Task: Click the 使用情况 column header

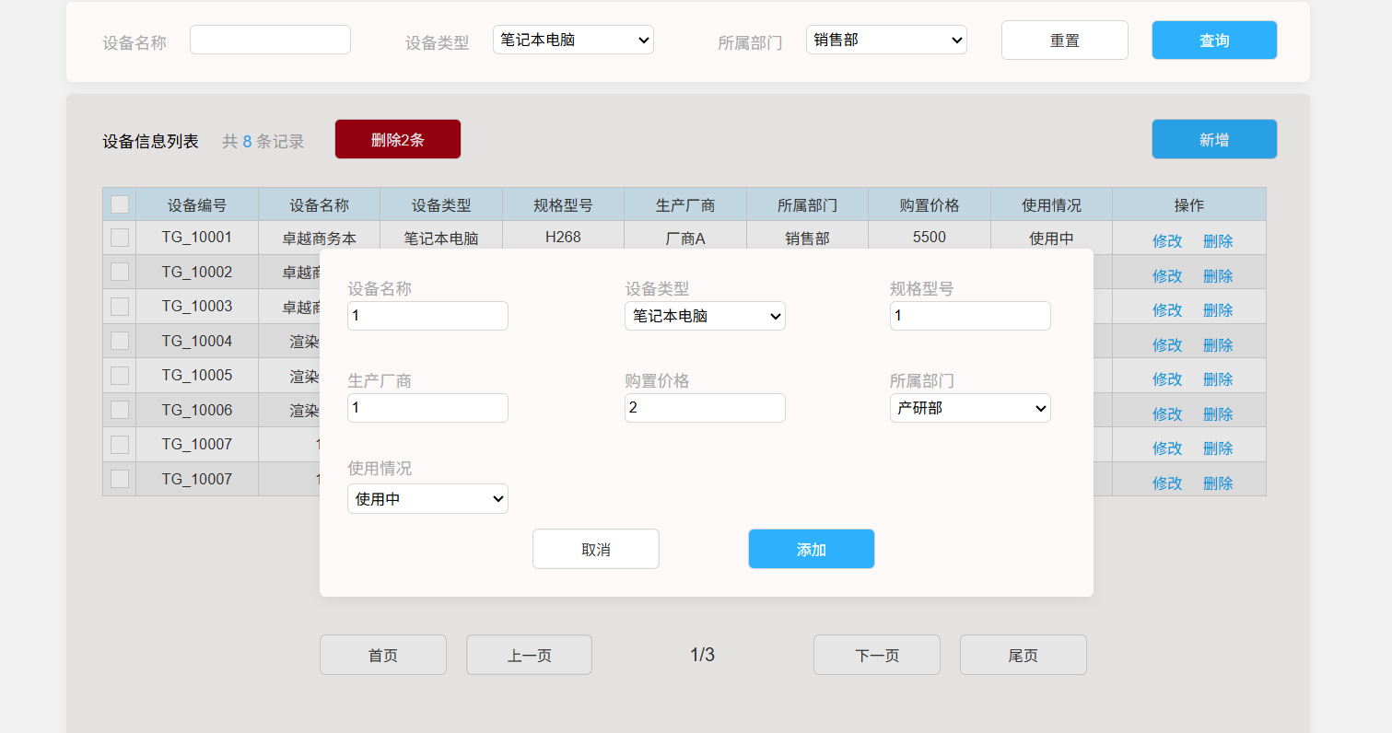Action: pos(1051,204)
